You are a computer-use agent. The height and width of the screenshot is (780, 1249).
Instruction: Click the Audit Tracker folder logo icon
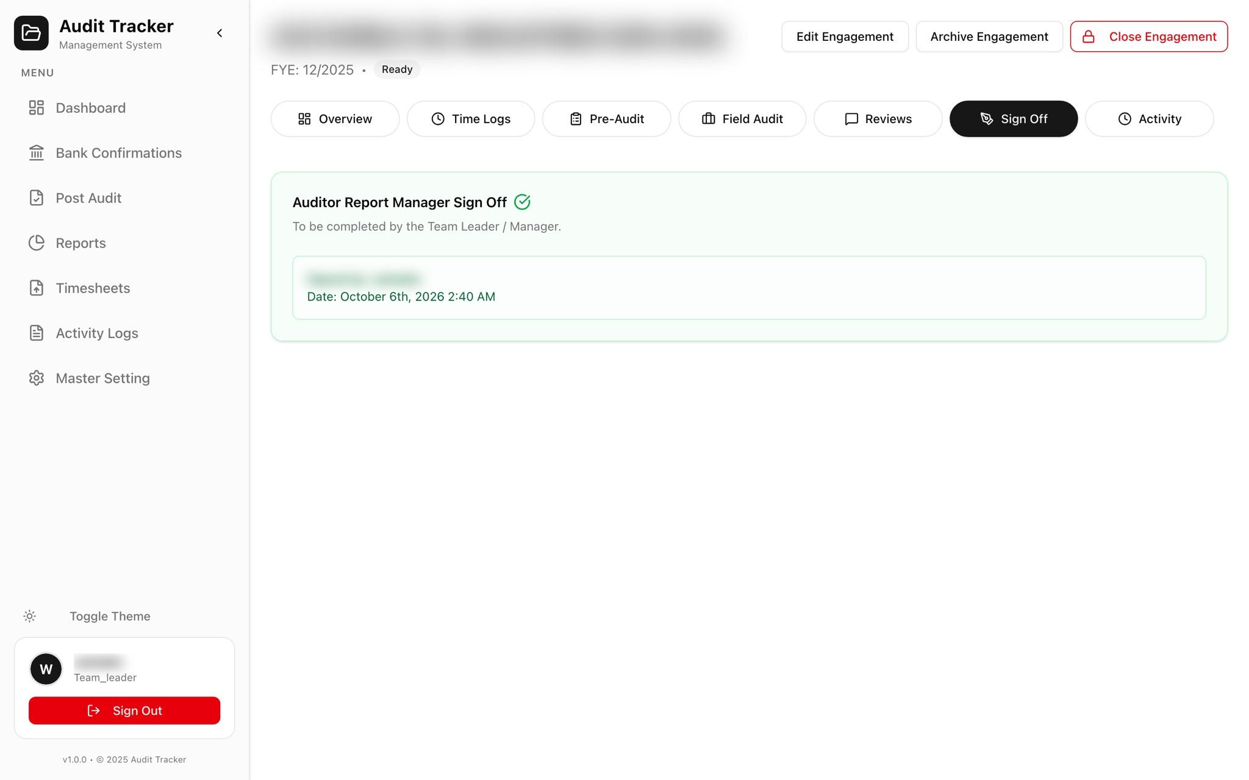[31, 33]
